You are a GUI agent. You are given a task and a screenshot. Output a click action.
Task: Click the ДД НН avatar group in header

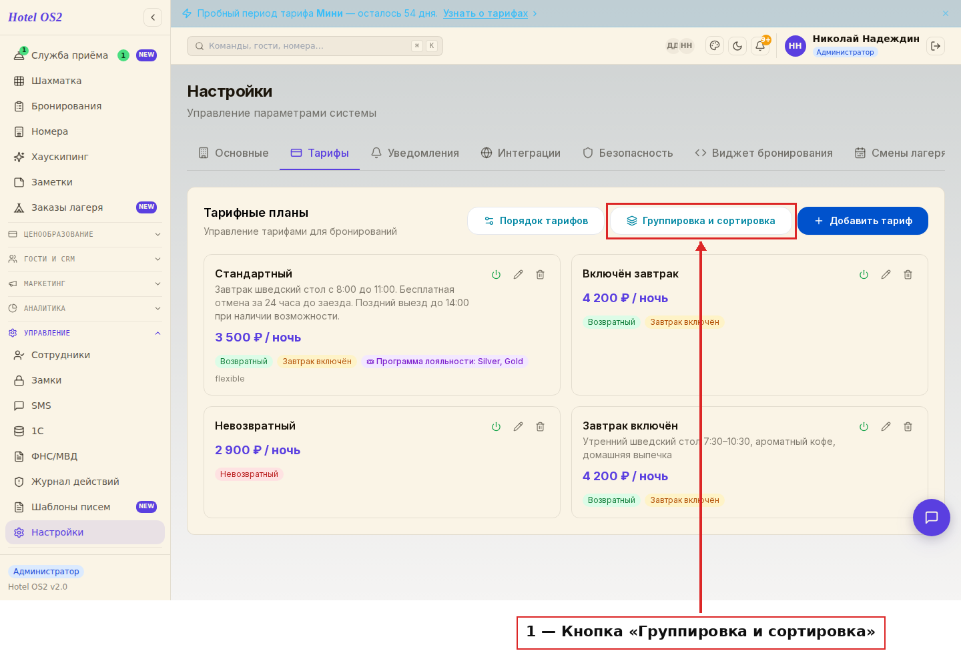680,46
